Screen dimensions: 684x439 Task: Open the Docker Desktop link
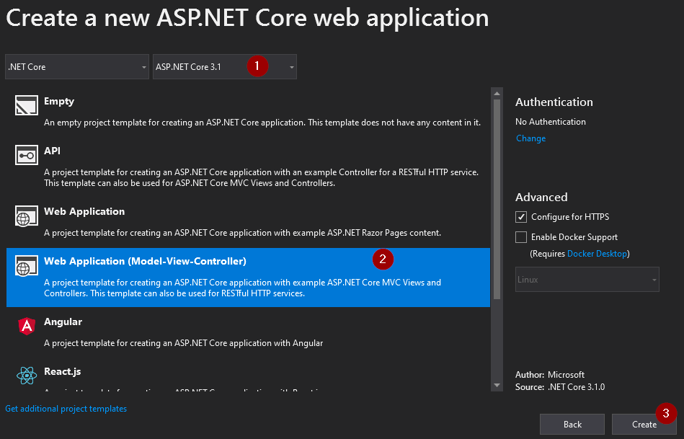[x=597, y=254]
